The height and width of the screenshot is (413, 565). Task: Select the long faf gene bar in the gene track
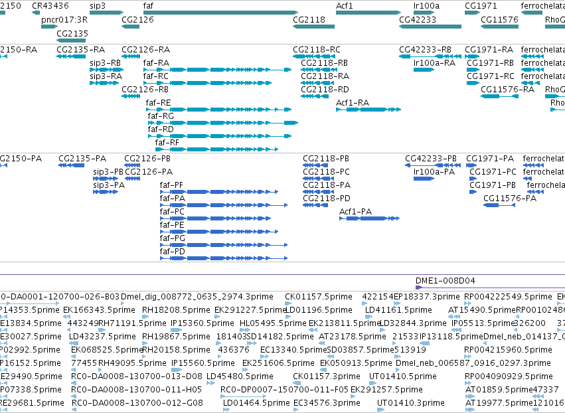pos(220,13)
